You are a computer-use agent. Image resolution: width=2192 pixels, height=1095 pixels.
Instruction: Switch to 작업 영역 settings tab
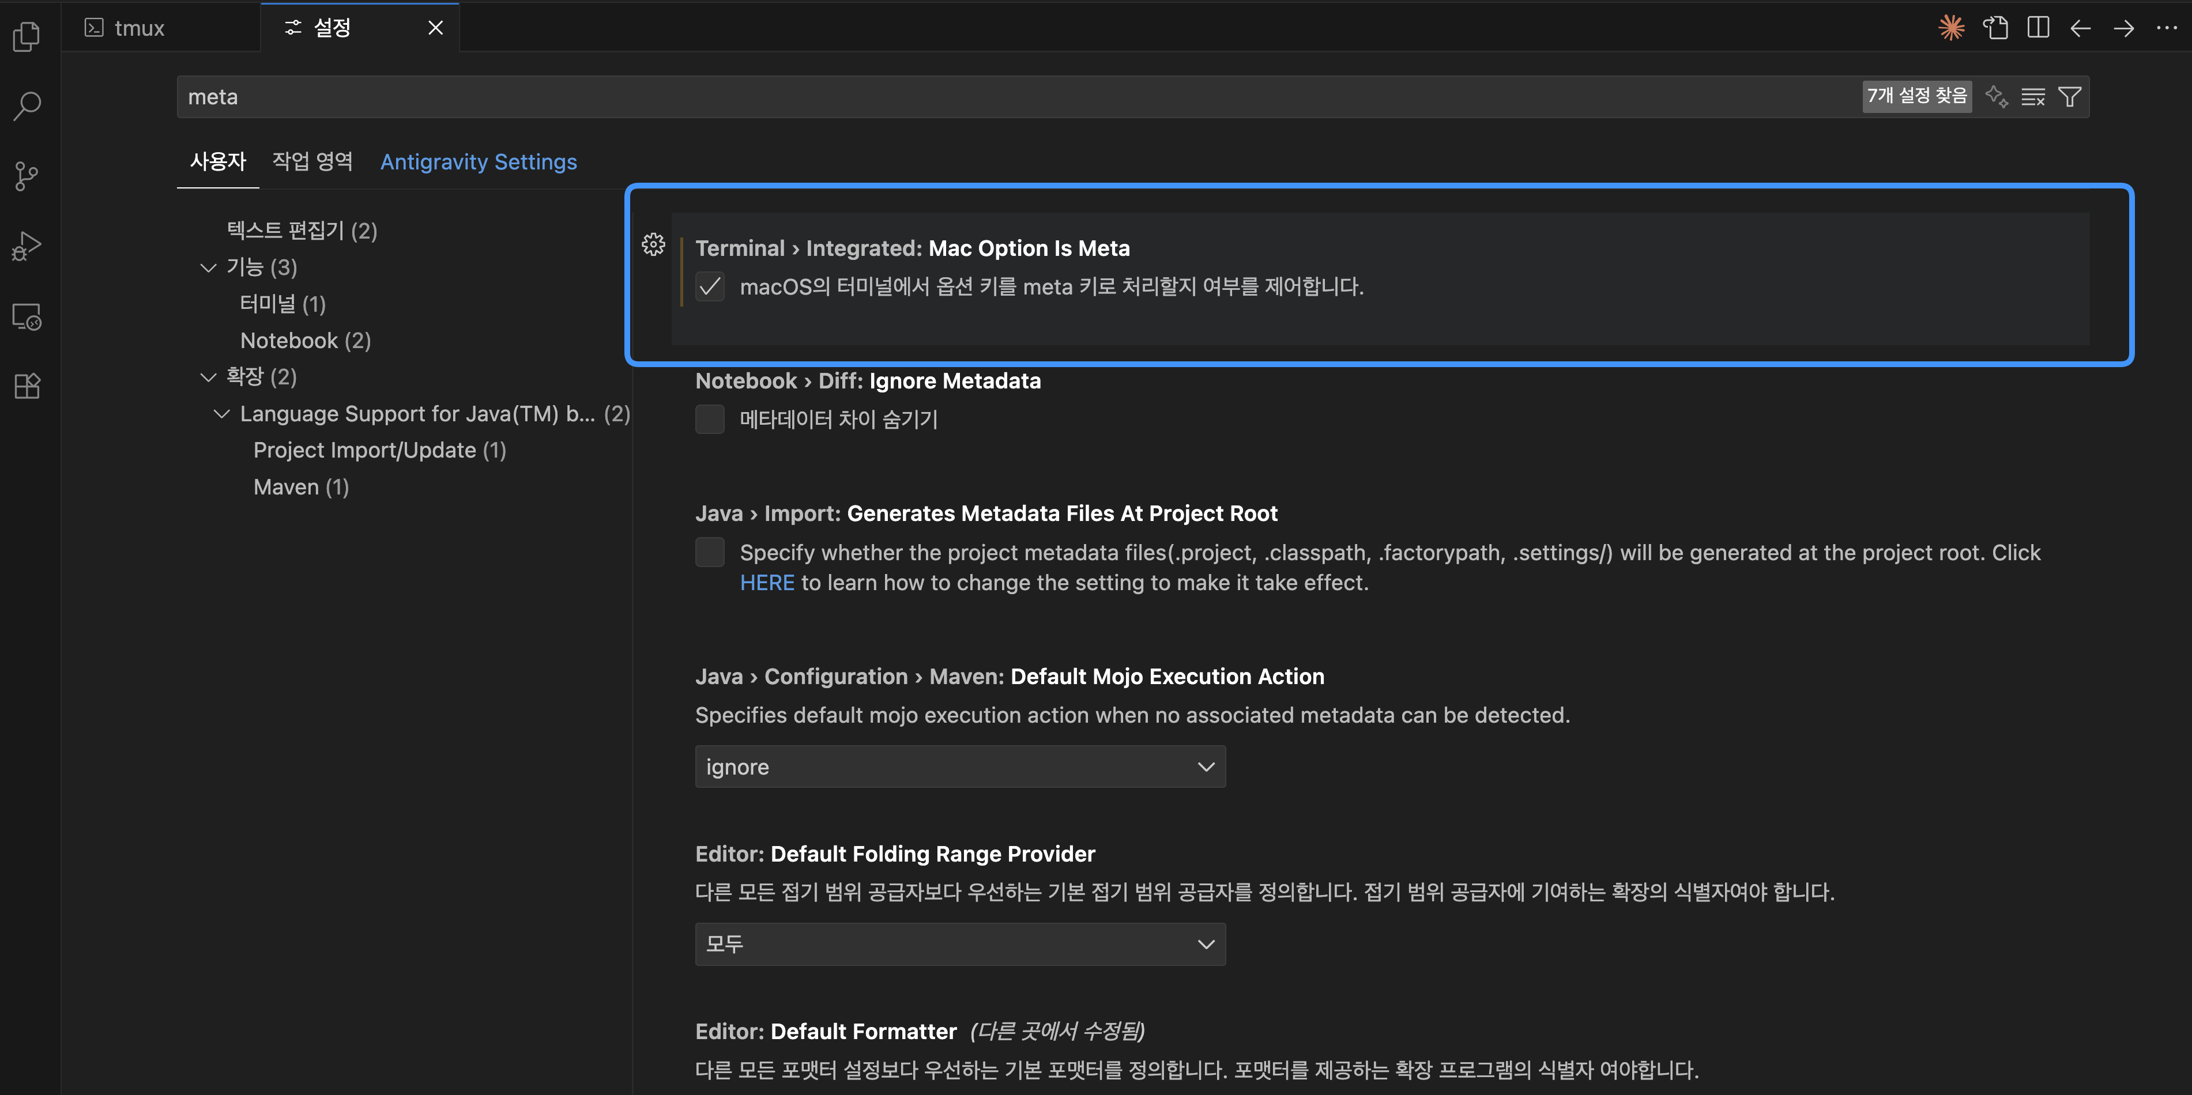(312, 161)
